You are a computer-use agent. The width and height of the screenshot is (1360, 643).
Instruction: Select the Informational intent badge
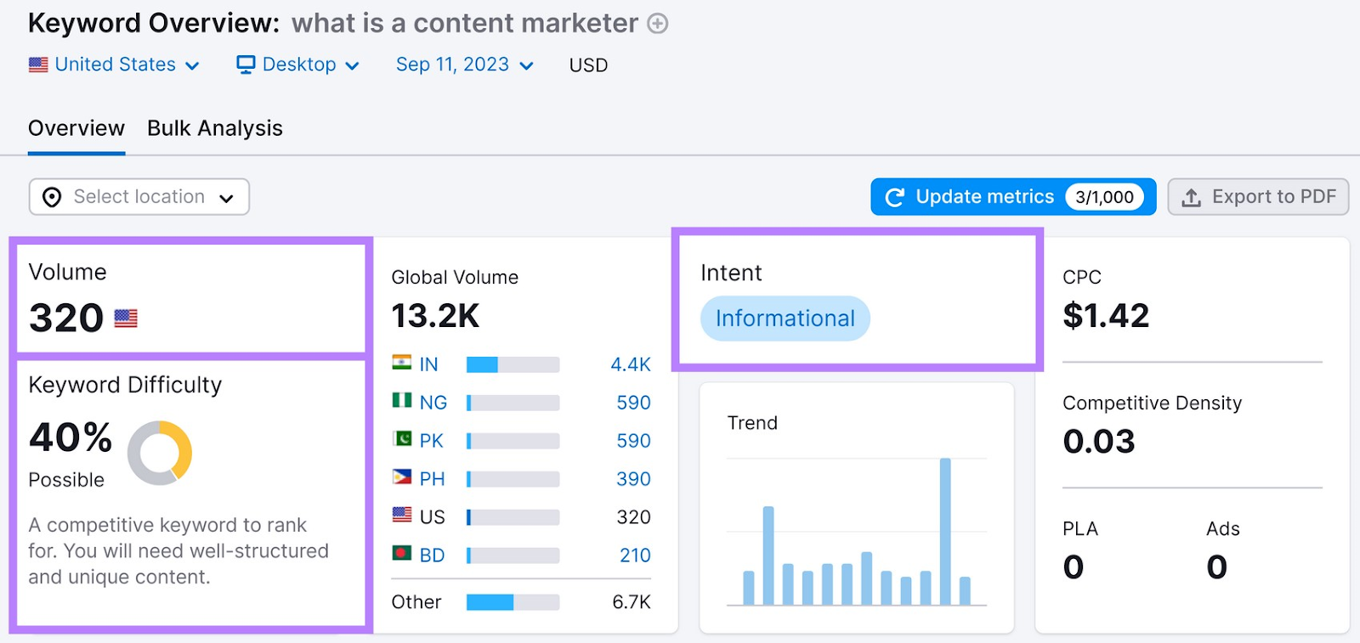[x=784, y=319]
